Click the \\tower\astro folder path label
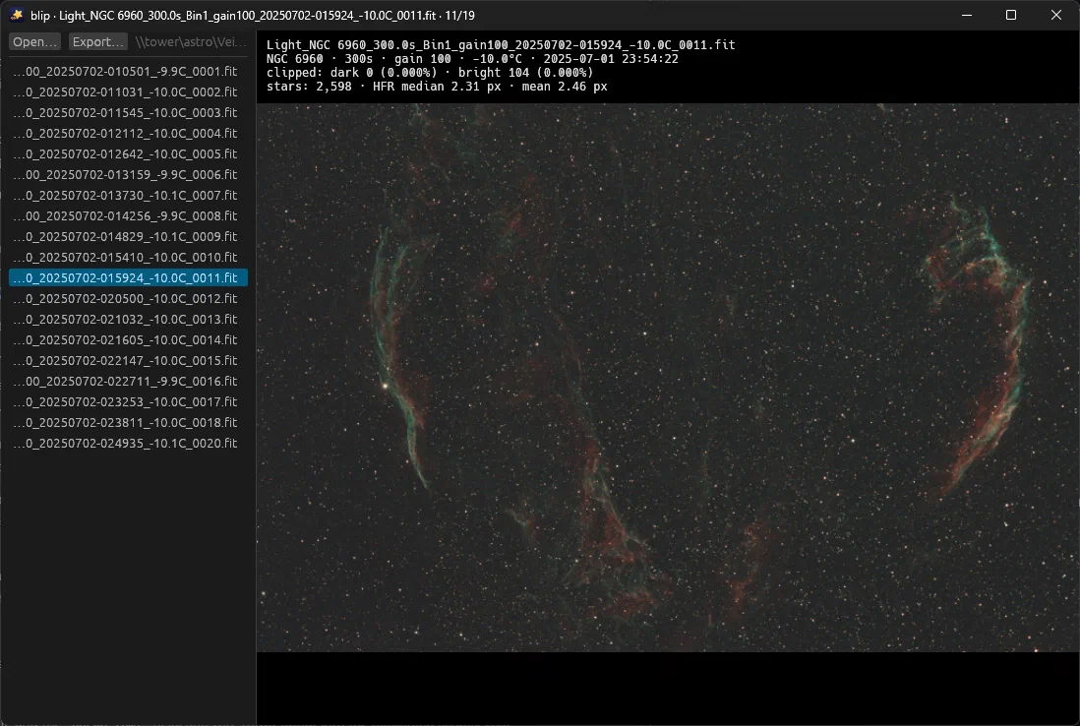The image size is (1080, 726). (x=190, y=41)
